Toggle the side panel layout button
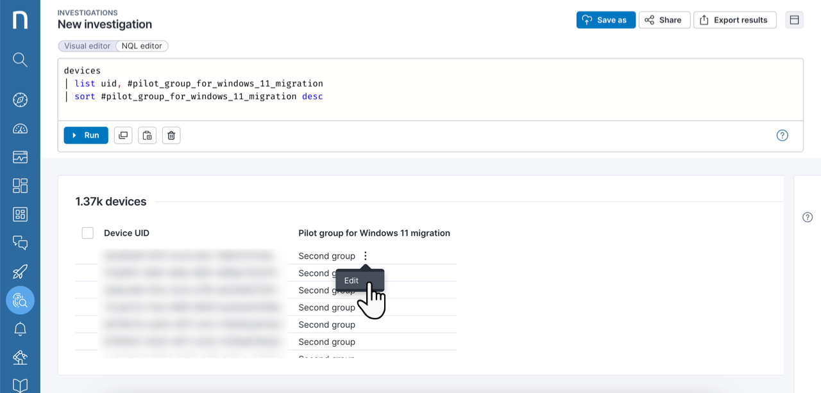Image resolution: width=821 pixels, height=393 pixels. (x=794, y=20)
